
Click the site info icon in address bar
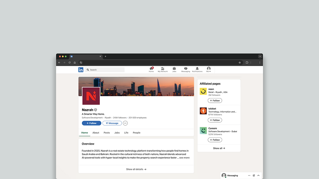pyautogui.click(x=81, y=62)
